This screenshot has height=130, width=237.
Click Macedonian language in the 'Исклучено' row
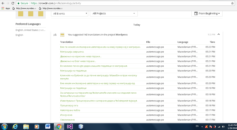pos(187,115)
